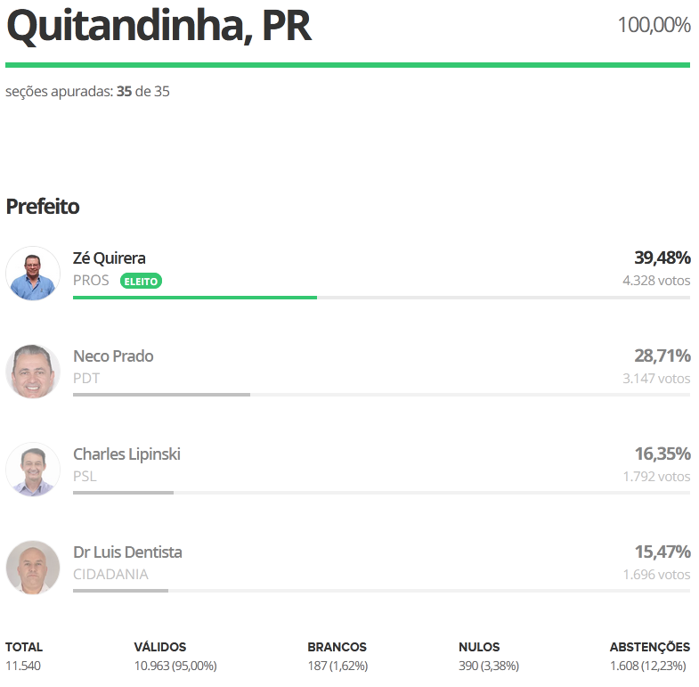Screen dimensions: 699x687
Task: Select the Zé Quirera candidate name
Action: coord(110,258)
